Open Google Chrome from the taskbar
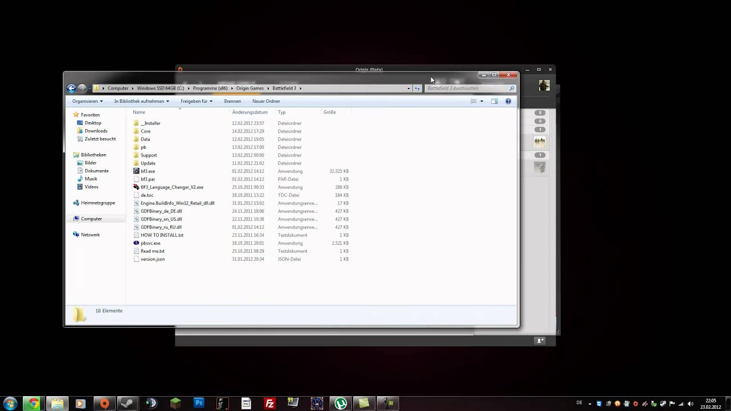 point(34,403)
